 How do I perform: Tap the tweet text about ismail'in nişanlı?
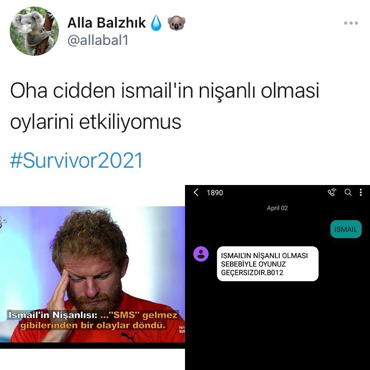tap(164, 106)
